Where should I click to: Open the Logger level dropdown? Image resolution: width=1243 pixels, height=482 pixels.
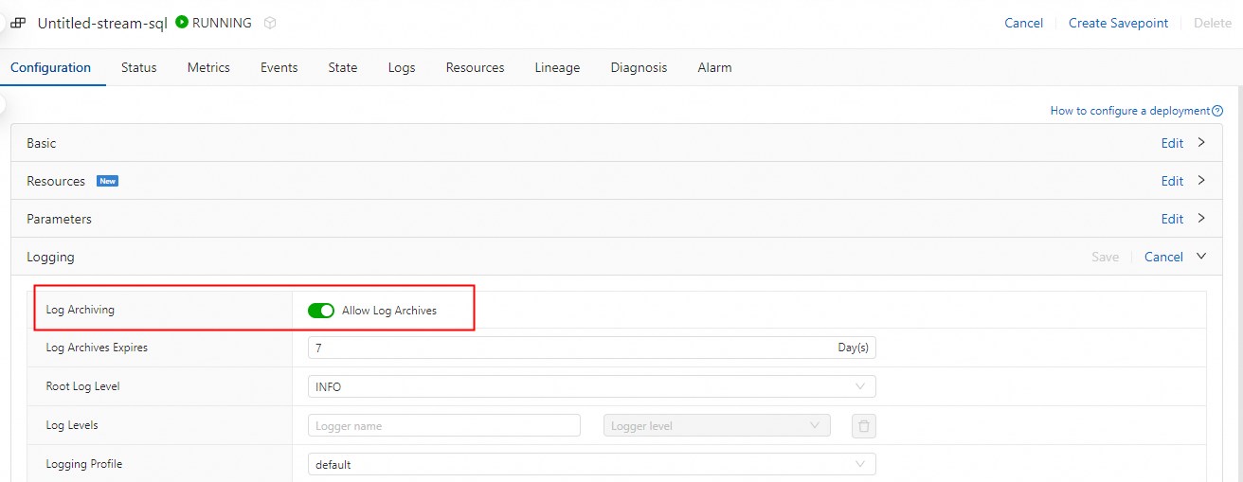pyautogui.click(x=717, y=426)
